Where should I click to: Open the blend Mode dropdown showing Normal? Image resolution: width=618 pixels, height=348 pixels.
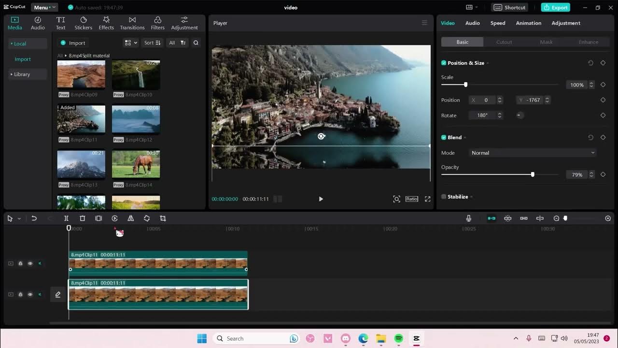point(533,153)
